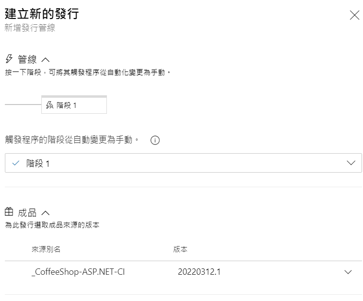The width and height of the screenshot is (363, 301).
Task: Click the 來源別名 column header
Action: tap(46, 249)
